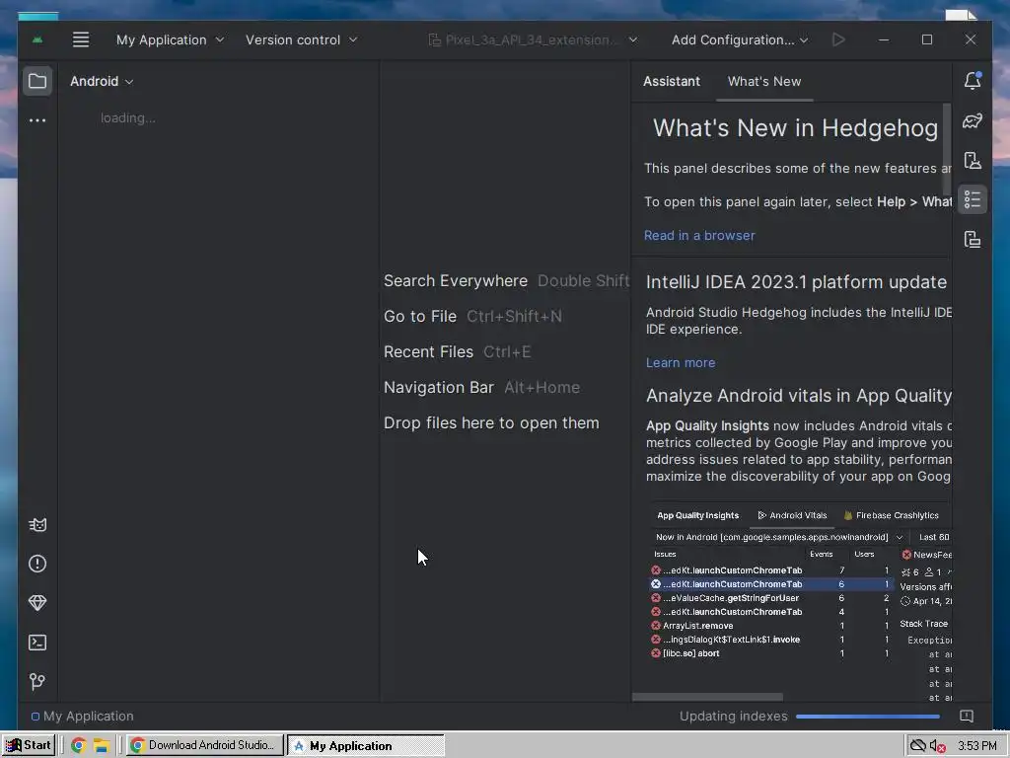Image resolution: width=1010 pixels, height=758 pixels.
Task: Open App Quality Insights gem icon
Action: click(x=37, y=603)
